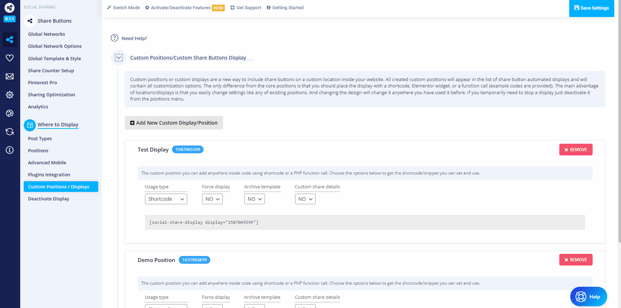Click Add New Custom Display/Position button
Screen dimensions: 621x308
[x=174, y=123]
